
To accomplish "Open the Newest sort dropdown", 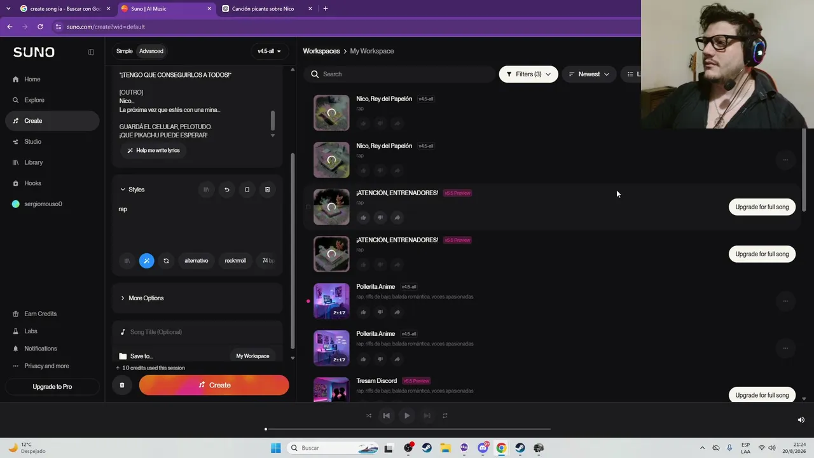I will 589,74.
